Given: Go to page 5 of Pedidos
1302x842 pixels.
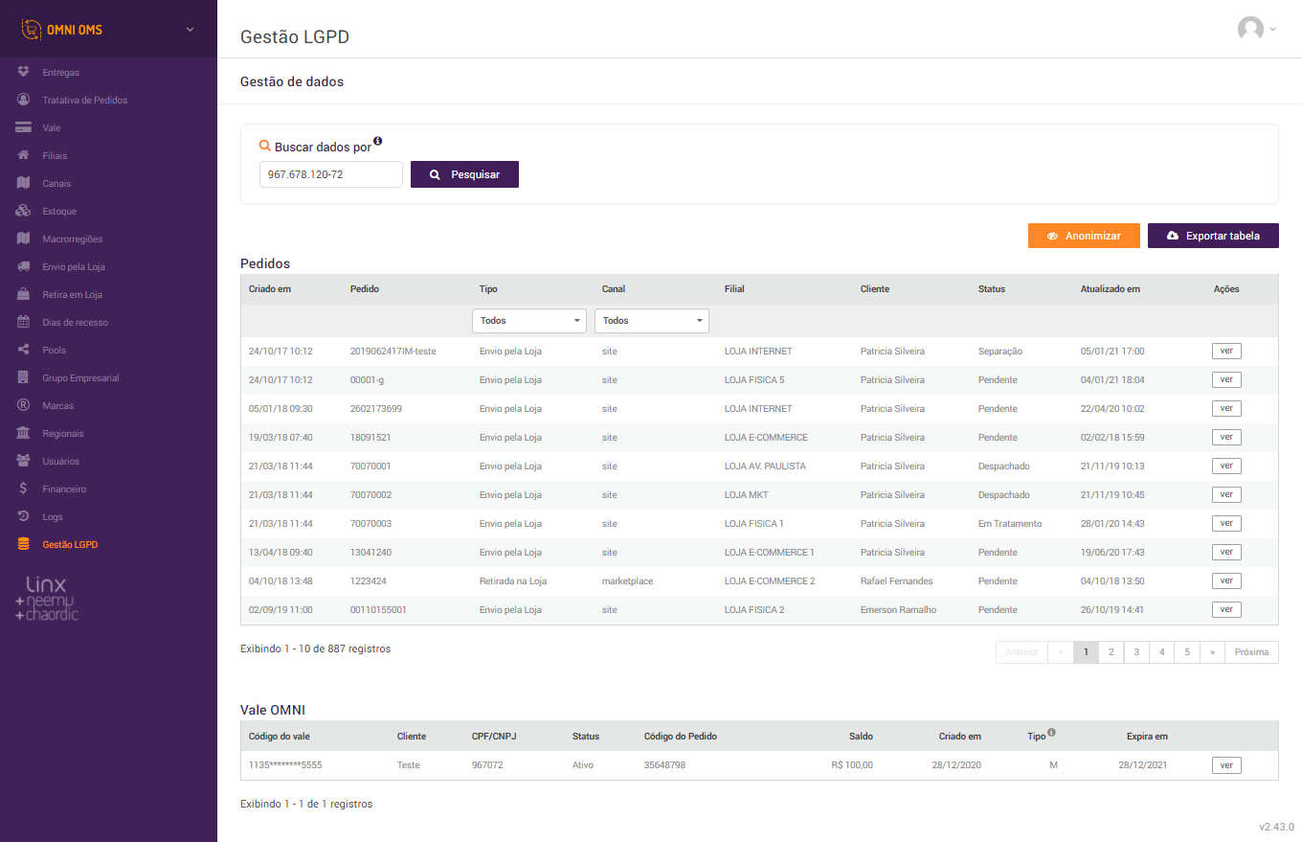Looking at the screenshot, I should pos(1187,652).
